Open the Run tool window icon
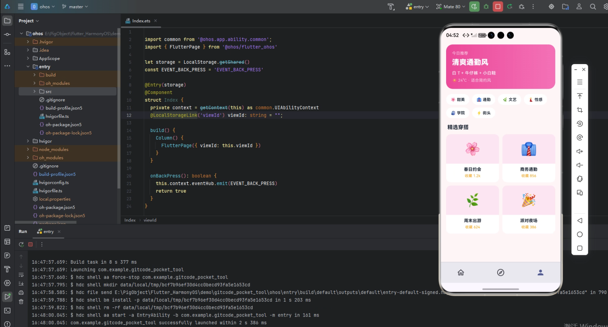 [x=7, y=297]
